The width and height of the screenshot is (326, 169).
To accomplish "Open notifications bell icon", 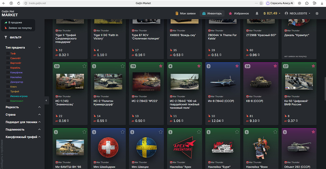I will pyautogui.click(x=257, y=13).
